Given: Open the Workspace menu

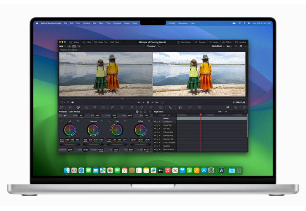Looking at the screenshot, I should coord(183,23).
